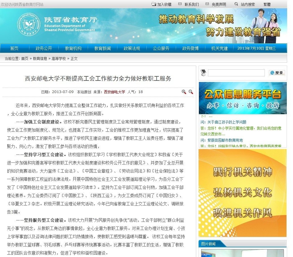The image size is (293, 257).
Task: Switch to traditional Chinese via 繁體 link
Action: tap(267, 4)
